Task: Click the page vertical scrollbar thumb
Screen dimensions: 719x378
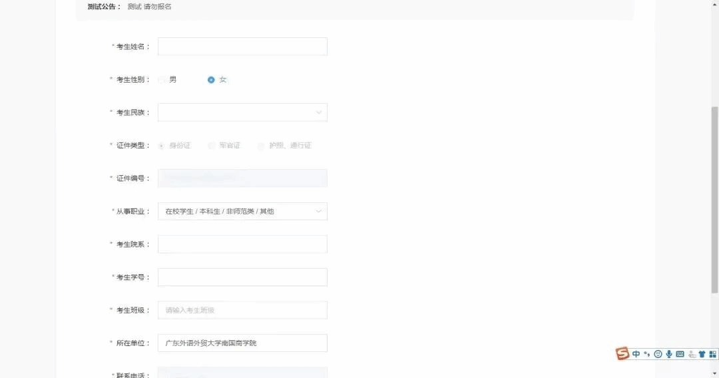Action: [715, 200]
